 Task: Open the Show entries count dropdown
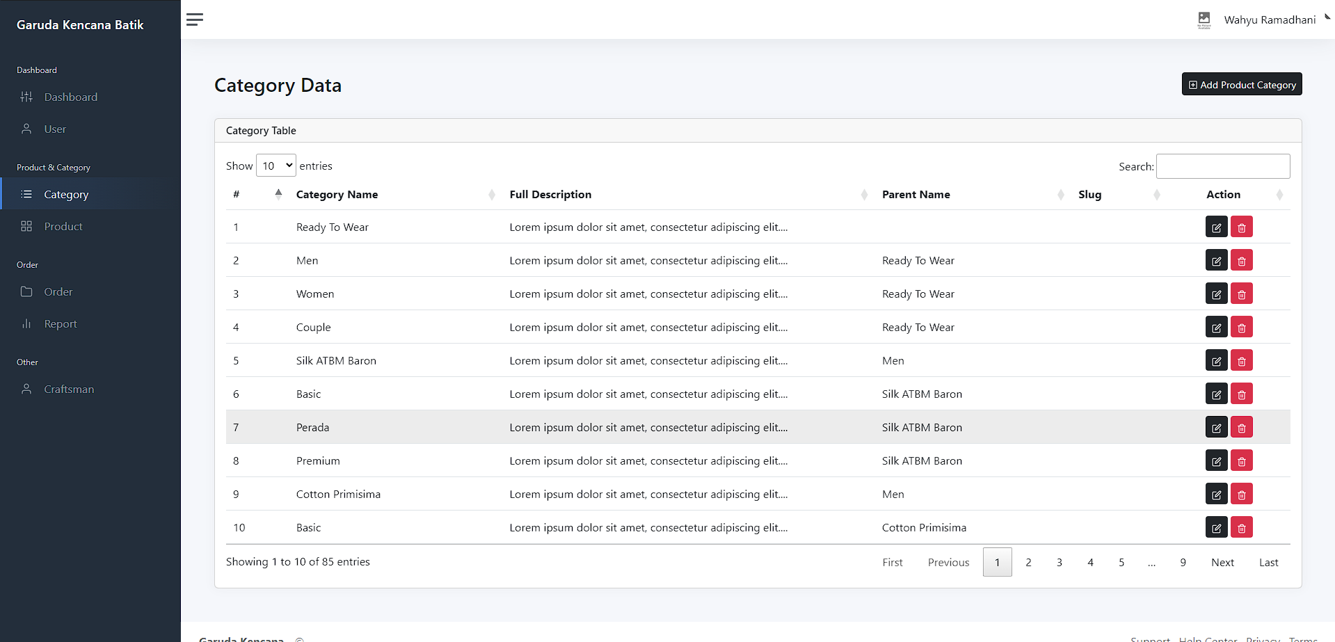276,166
